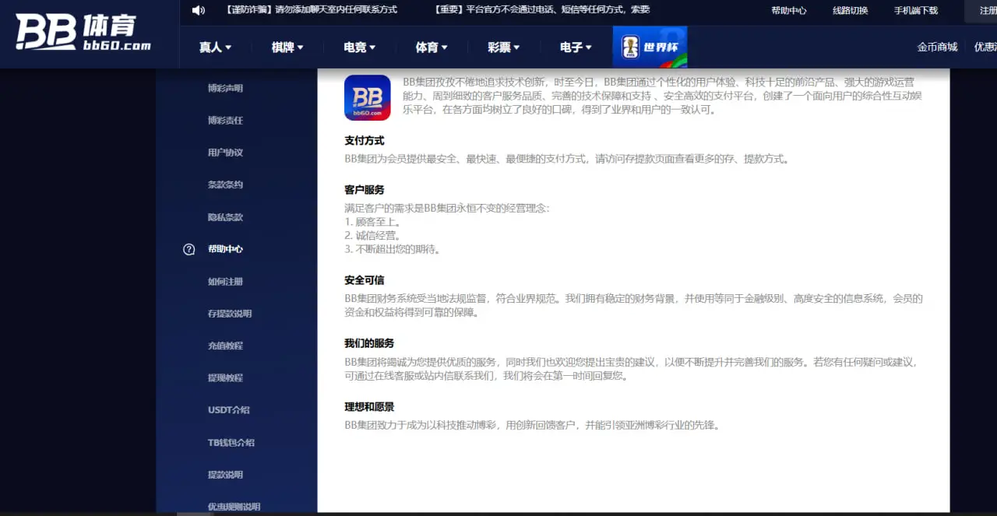
Task: Select 帮助中心 heading in the sidebar
Action: 225,249
